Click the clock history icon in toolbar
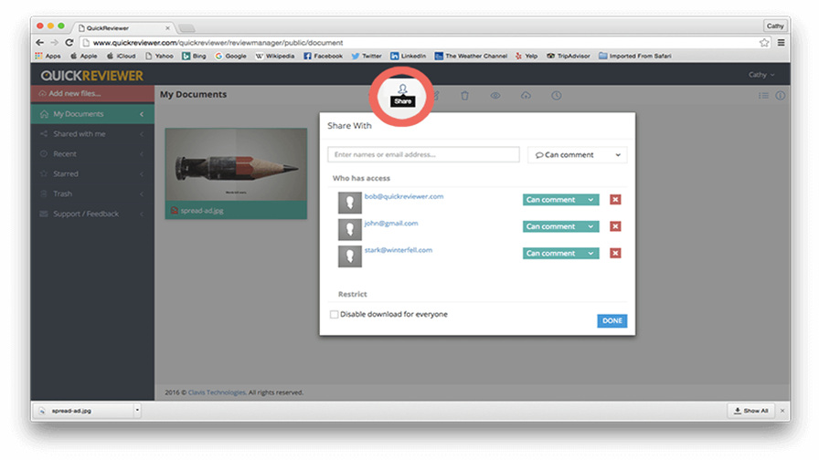 [x=557, y=96]
